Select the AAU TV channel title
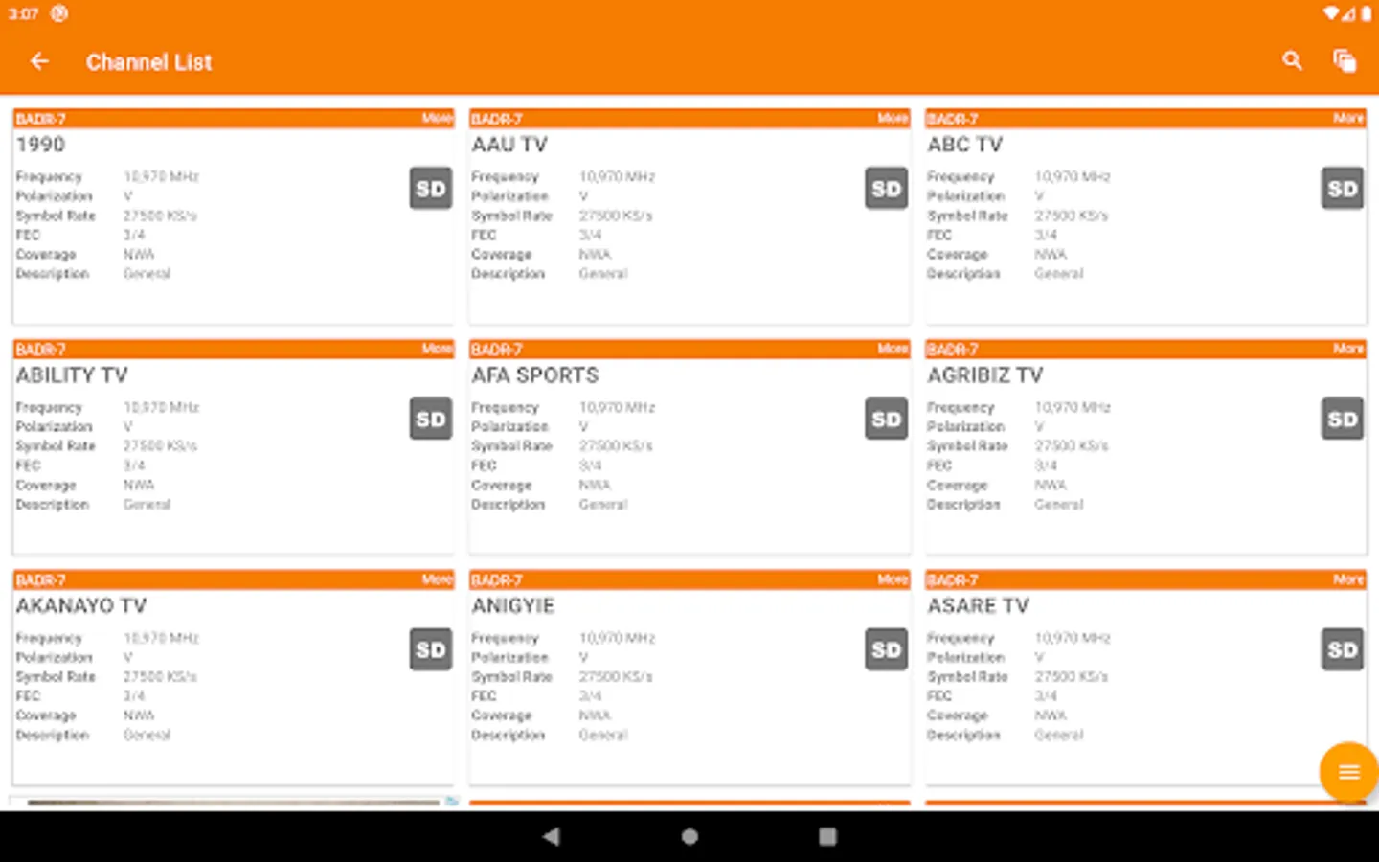The width and height of the screenshot is (1379, 862). pos(509,145)
